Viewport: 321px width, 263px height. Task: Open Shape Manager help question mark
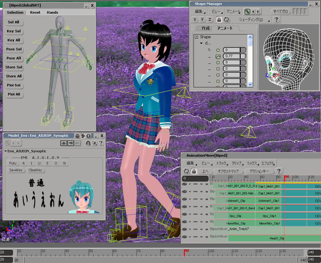(x=276, y=20)
